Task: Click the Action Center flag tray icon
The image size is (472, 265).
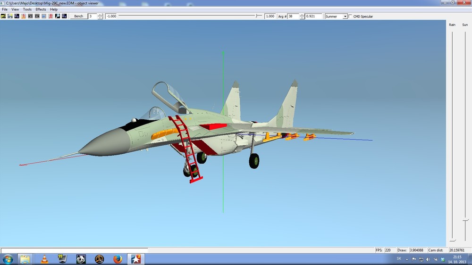Action: coord(414,259)
